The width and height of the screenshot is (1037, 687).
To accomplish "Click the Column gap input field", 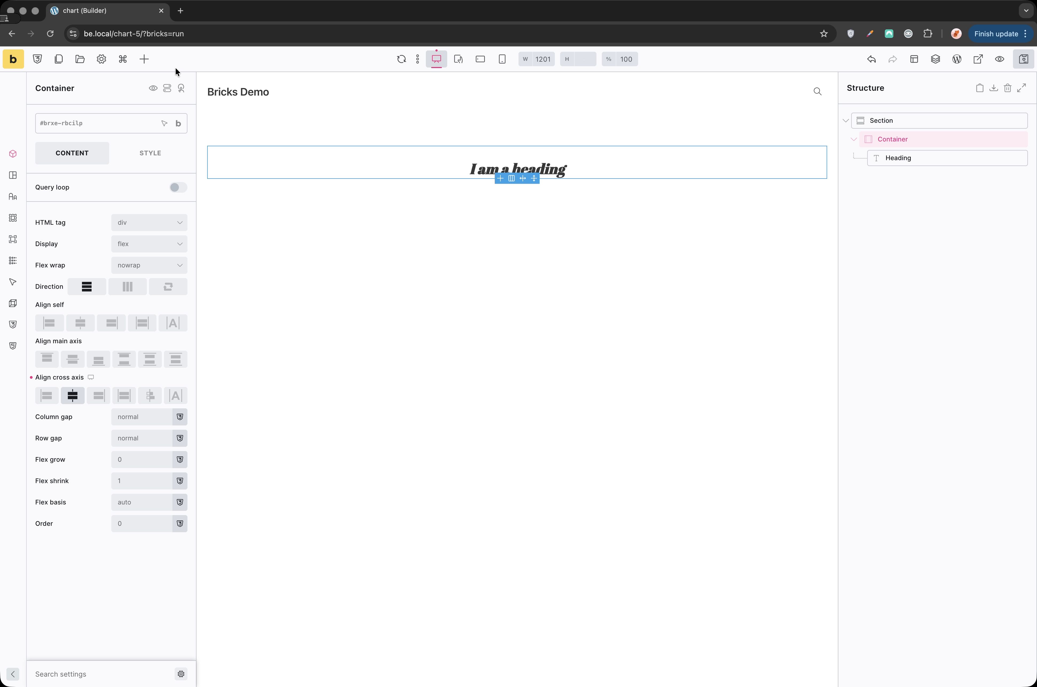I will click(x=142, y=417).
